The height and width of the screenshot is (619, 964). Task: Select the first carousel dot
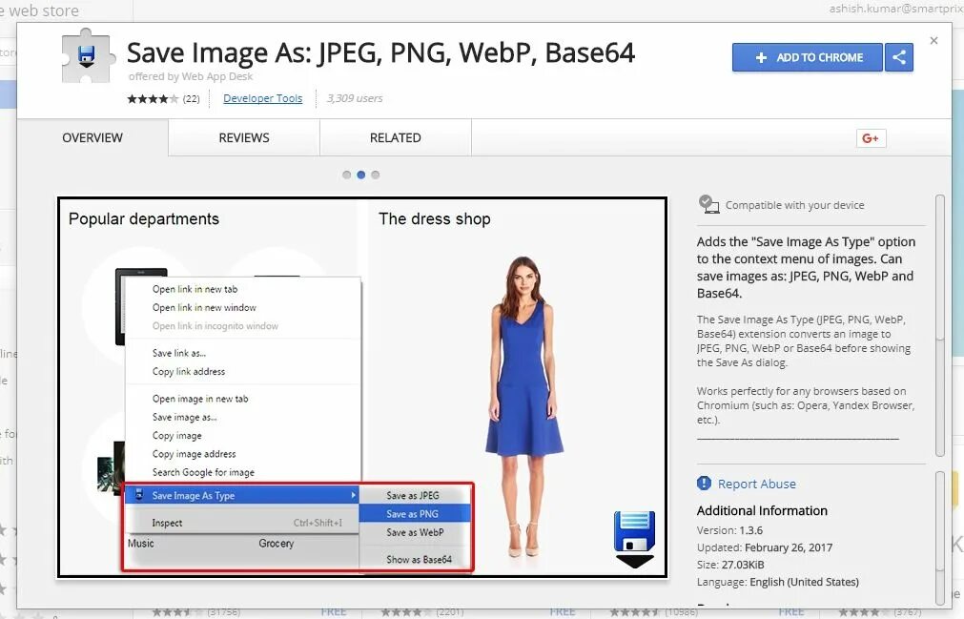click(347, 175)
